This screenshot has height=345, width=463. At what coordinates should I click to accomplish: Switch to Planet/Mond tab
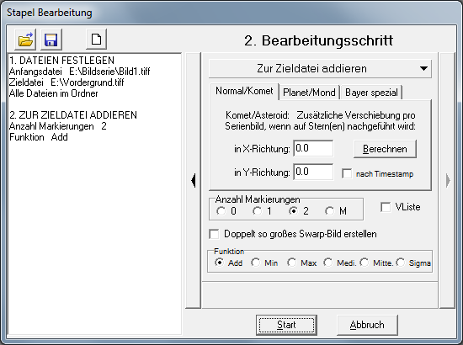309,93
